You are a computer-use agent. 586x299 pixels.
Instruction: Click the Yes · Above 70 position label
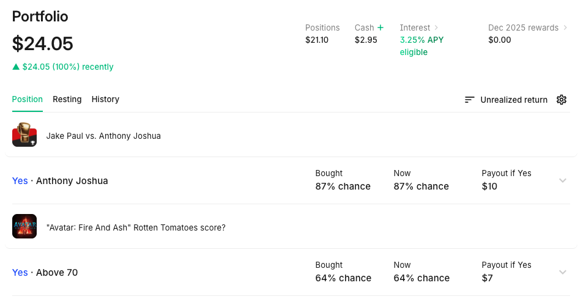click(45, 273)
